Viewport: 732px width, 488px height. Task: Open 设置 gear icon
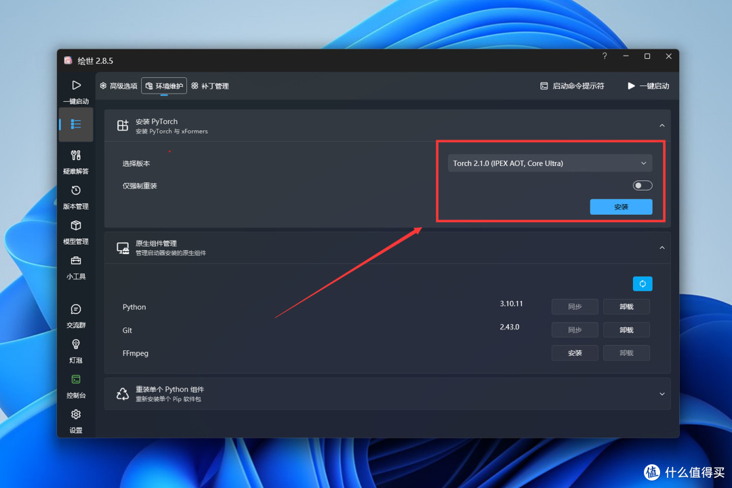click(x=76, y=414)
